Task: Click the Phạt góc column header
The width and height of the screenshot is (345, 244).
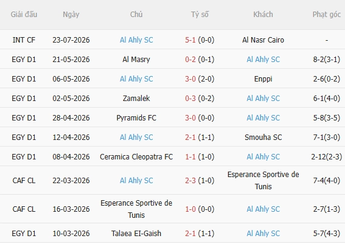Action: coord(327,15)
